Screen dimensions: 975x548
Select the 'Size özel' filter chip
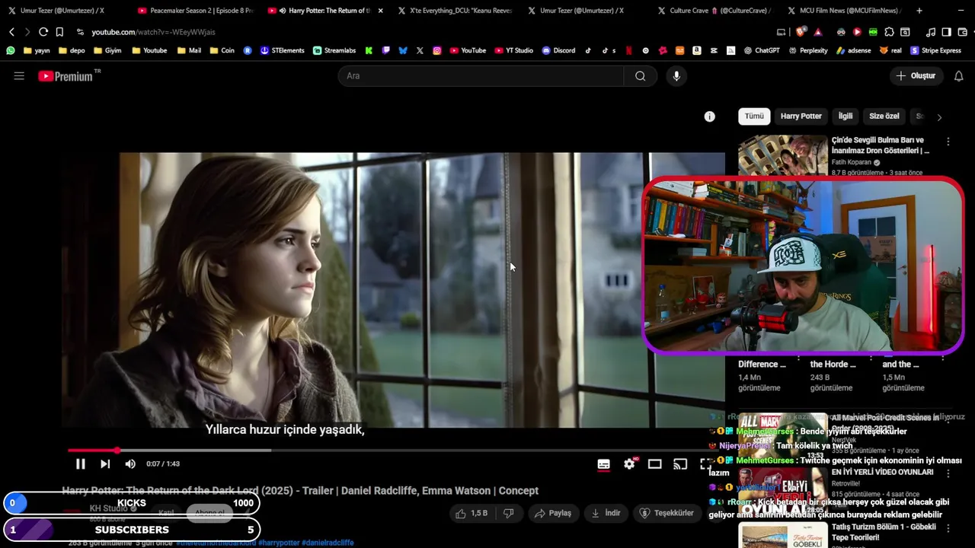(884, 116)
